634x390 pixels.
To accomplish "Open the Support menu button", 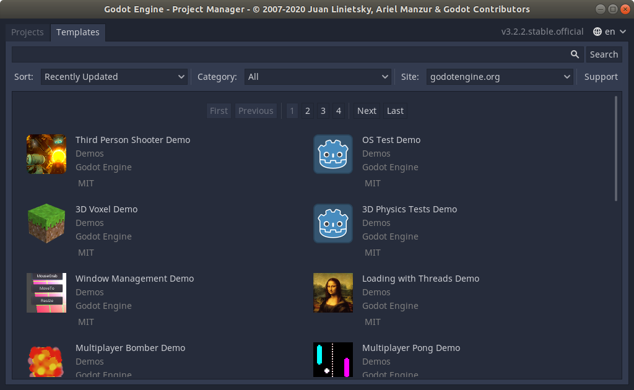I will pos(601,77).
